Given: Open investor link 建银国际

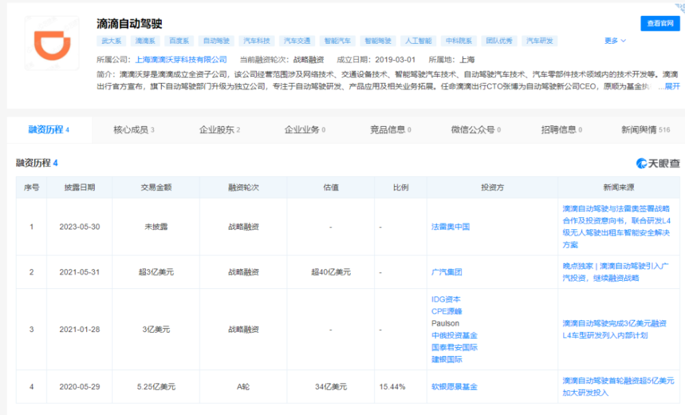Looking at the screenshot, I should pyautogui.click(x=447, y=360).
